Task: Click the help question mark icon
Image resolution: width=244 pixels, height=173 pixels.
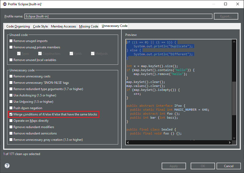Action: (x=7, y=166)
